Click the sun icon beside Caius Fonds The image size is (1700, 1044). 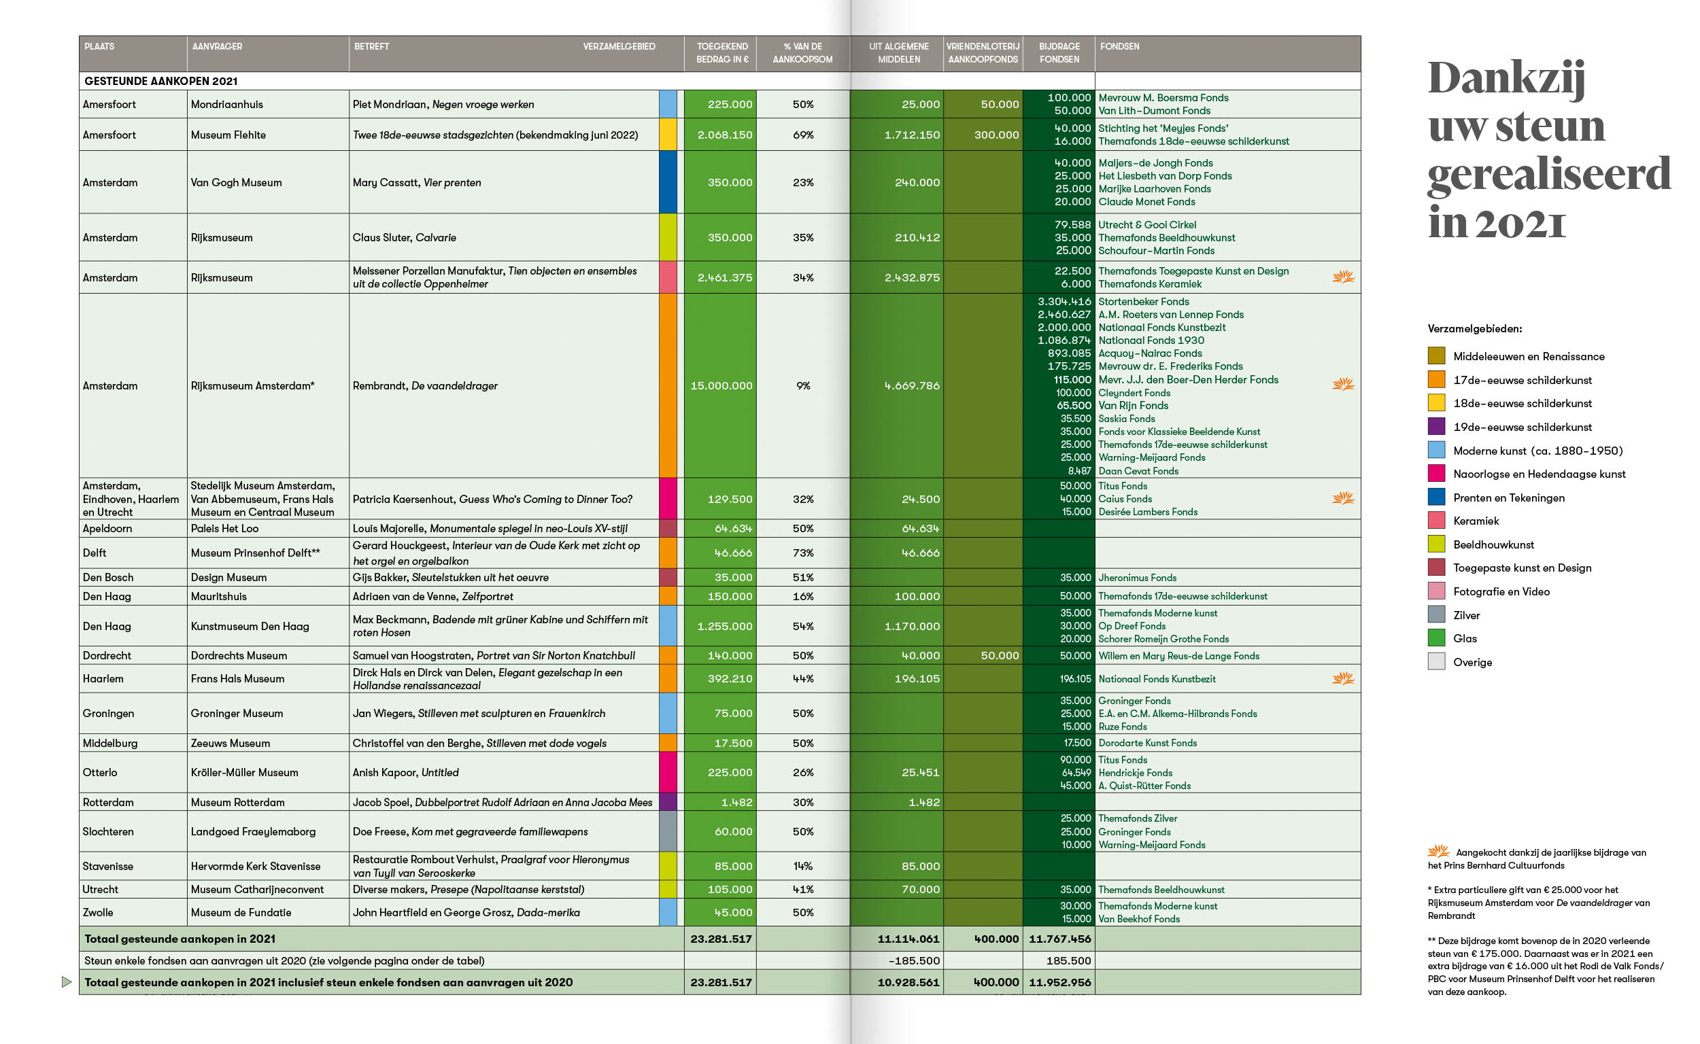[1342, 498]
